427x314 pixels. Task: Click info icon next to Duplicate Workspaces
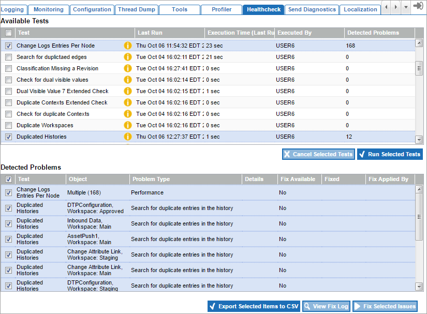point(128,125)
